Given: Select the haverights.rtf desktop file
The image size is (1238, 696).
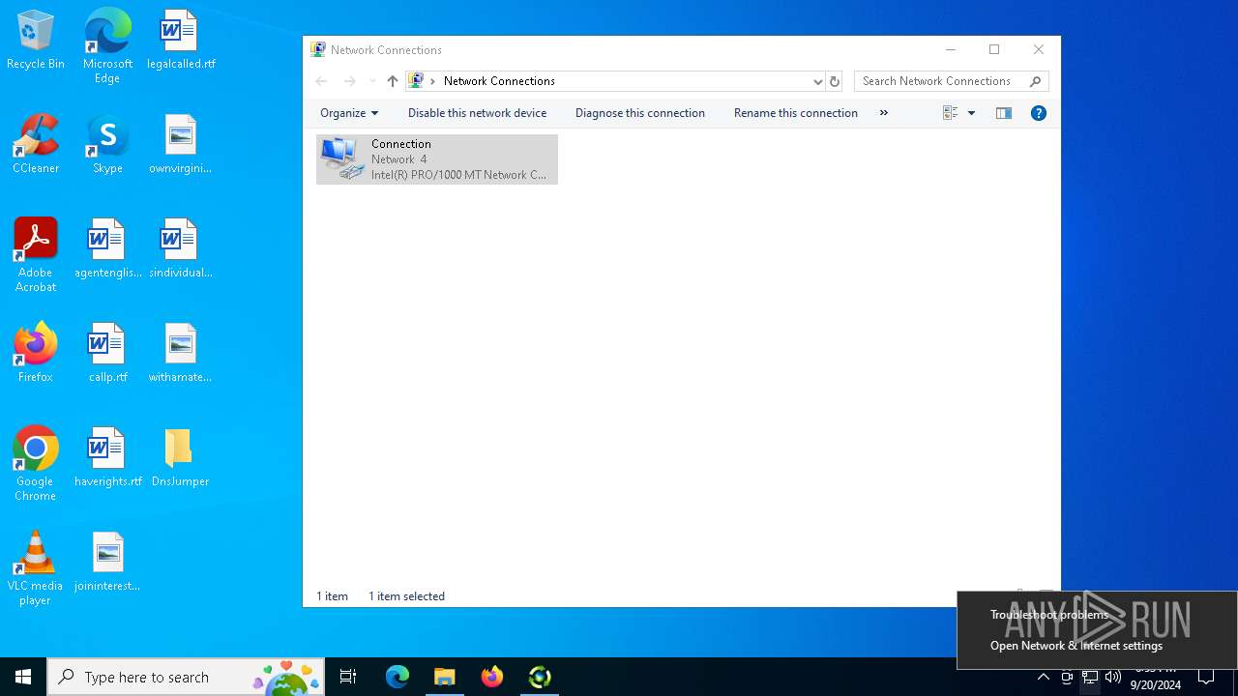Looking at the screenshot, I should (107, 458).
